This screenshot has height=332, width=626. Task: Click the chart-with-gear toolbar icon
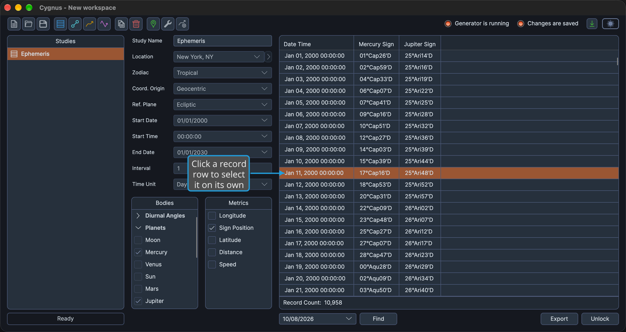click(182, 24)
